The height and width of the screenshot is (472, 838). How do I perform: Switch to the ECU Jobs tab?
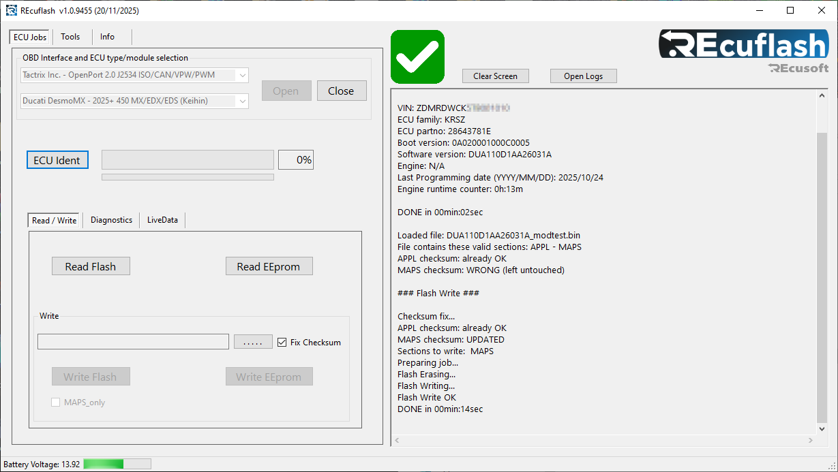tap(30, 37)
